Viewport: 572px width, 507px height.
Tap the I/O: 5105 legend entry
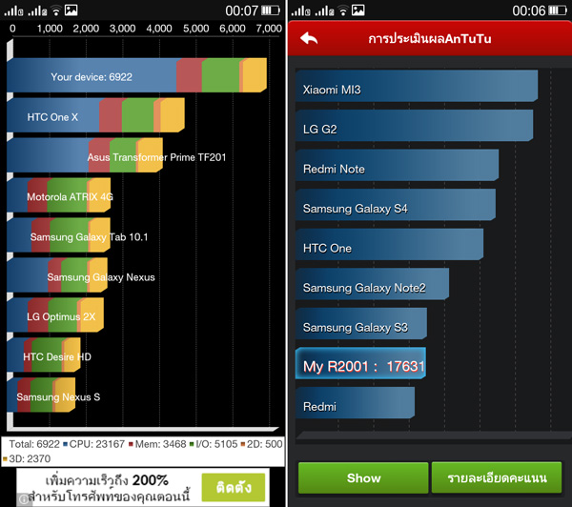click(x=214, y=444)
